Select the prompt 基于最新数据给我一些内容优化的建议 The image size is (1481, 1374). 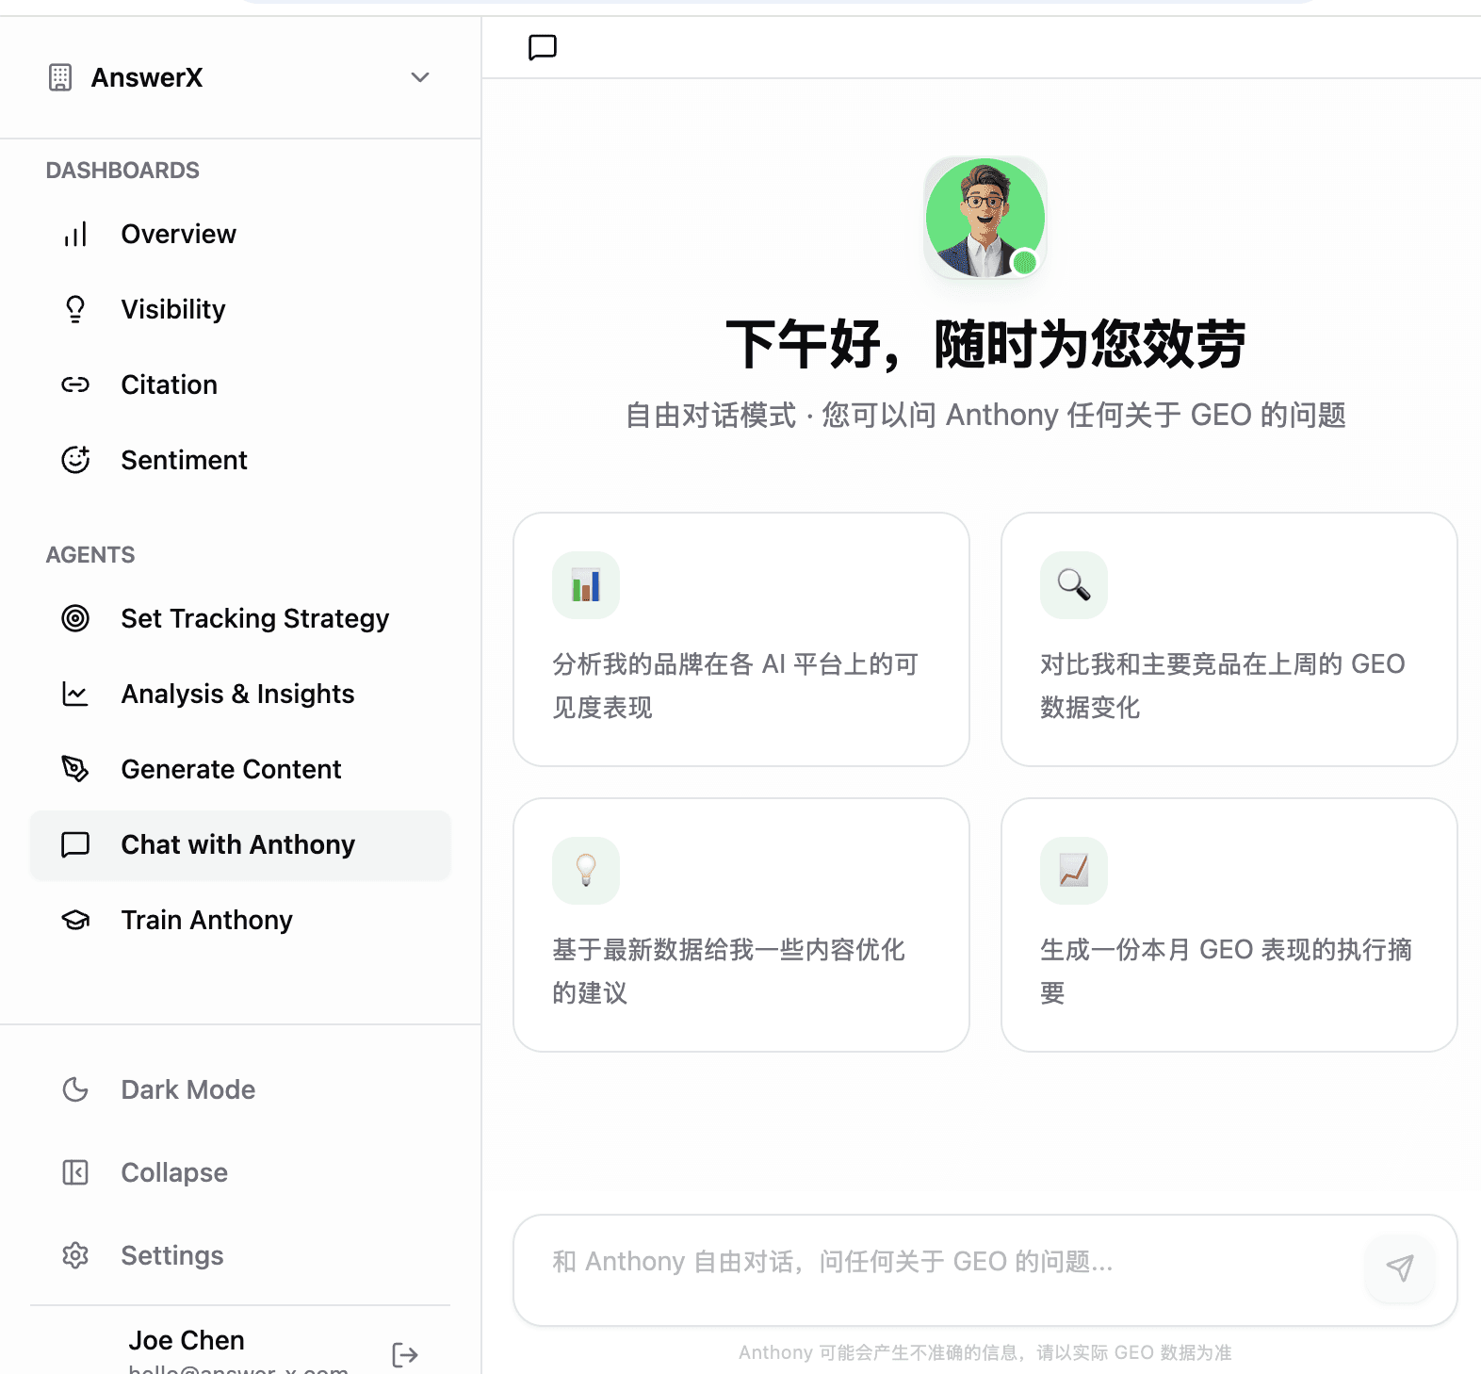pyautogui.click(x=741, y=925)
